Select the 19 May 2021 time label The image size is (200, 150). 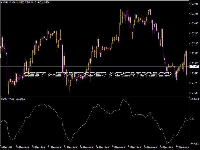click(x=6, y=147)
